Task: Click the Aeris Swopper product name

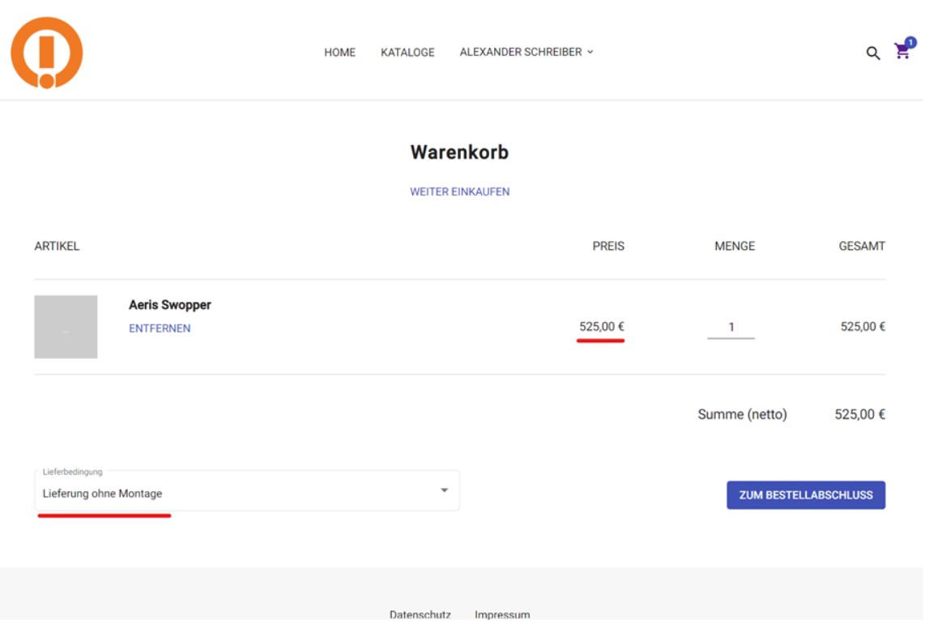Action: (x=170, y=305)
